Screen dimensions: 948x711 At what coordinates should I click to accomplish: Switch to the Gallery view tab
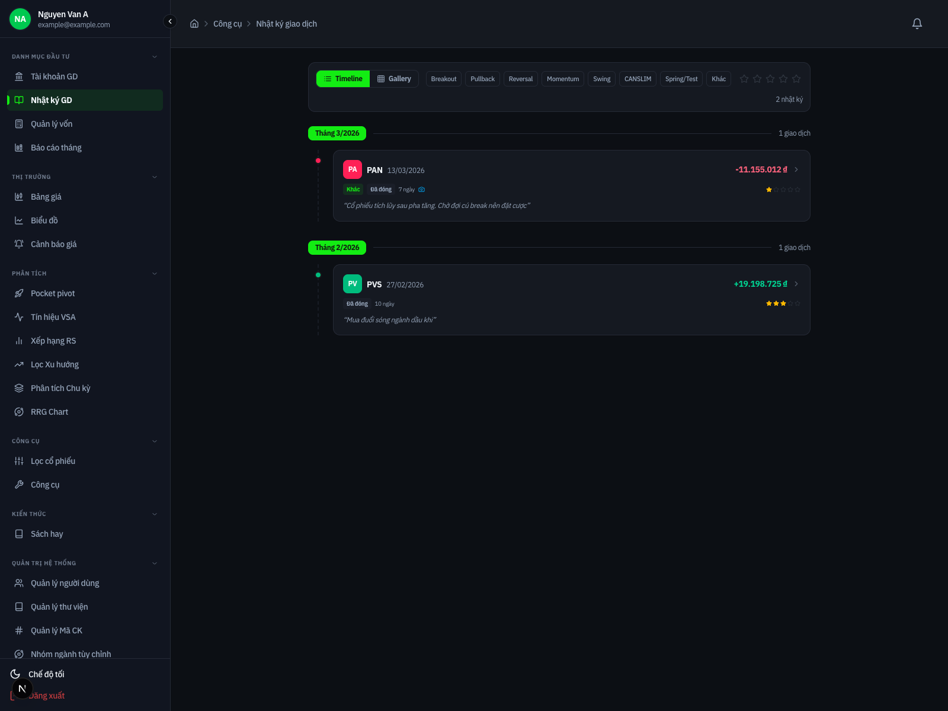pos(394,79)
